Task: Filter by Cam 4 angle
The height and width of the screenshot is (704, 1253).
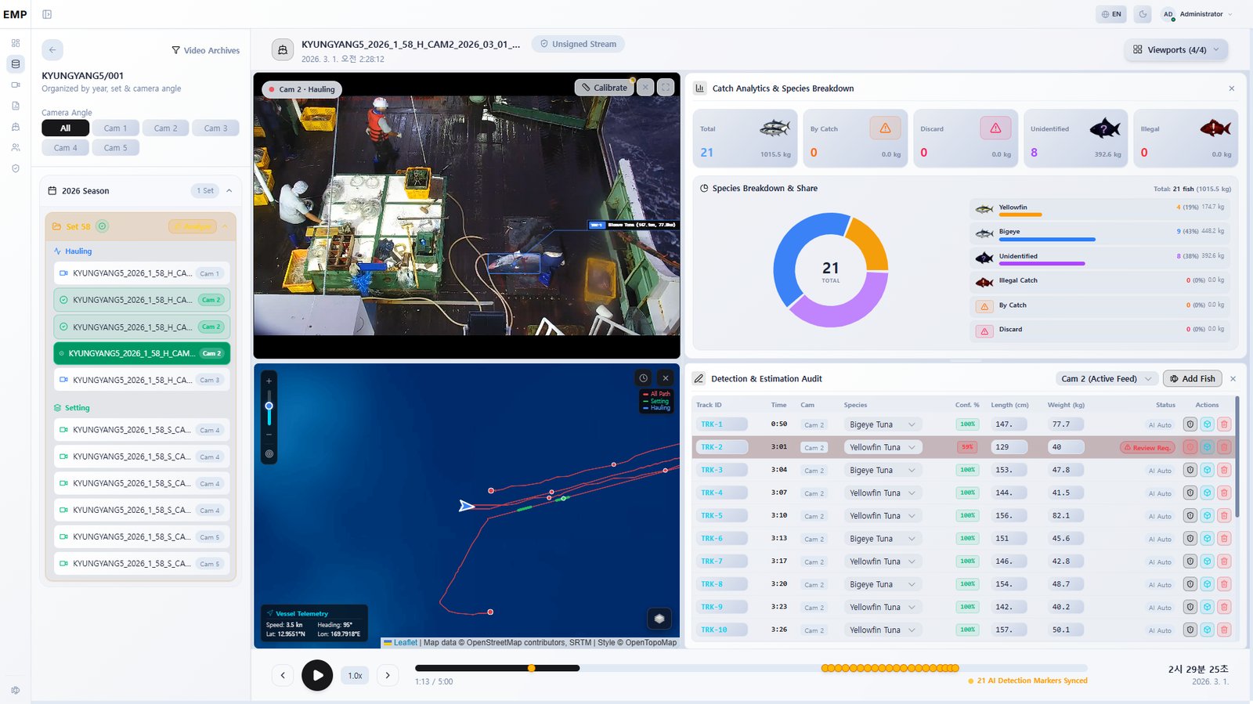Action: tap(65, 148)
